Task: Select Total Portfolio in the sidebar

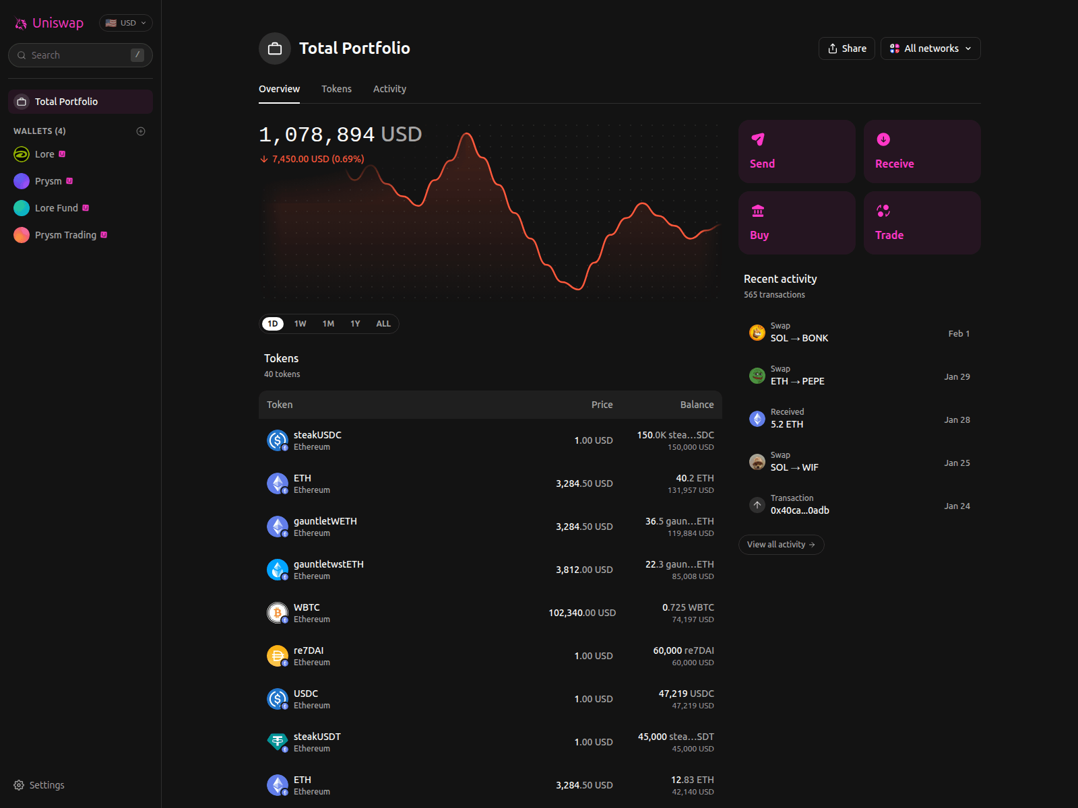Action: point(80,102)
